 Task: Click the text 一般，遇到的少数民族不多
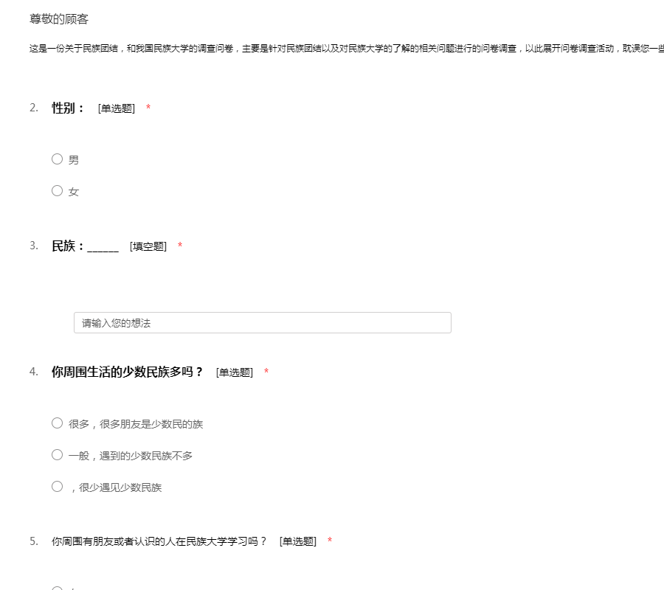[x=131, y=456]
